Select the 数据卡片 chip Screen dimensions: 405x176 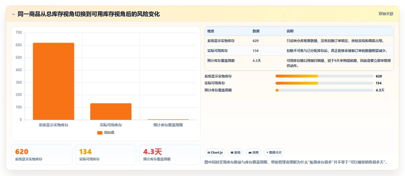pos(274,152)
